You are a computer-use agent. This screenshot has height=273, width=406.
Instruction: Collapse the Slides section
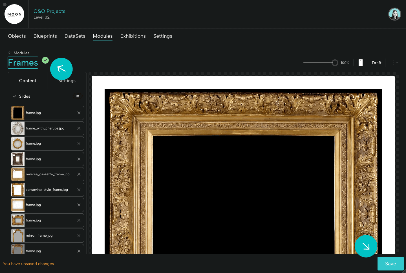coord(14,96)
